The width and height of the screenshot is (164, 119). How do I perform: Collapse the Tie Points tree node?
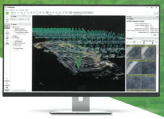tap(11, 38)
